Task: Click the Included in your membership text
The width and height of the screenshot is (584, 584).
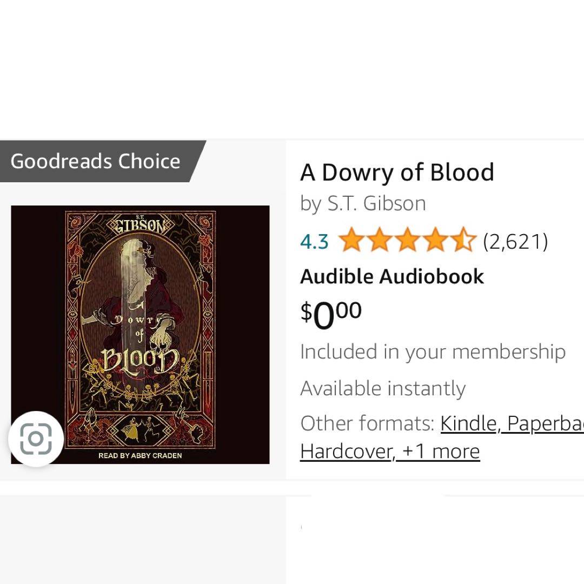Action: click(433, 352)
